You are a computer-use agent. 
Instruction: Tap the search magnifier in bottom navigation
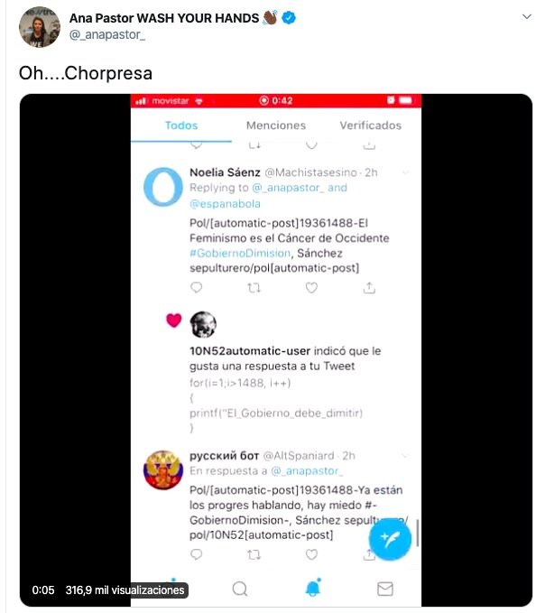240,589
